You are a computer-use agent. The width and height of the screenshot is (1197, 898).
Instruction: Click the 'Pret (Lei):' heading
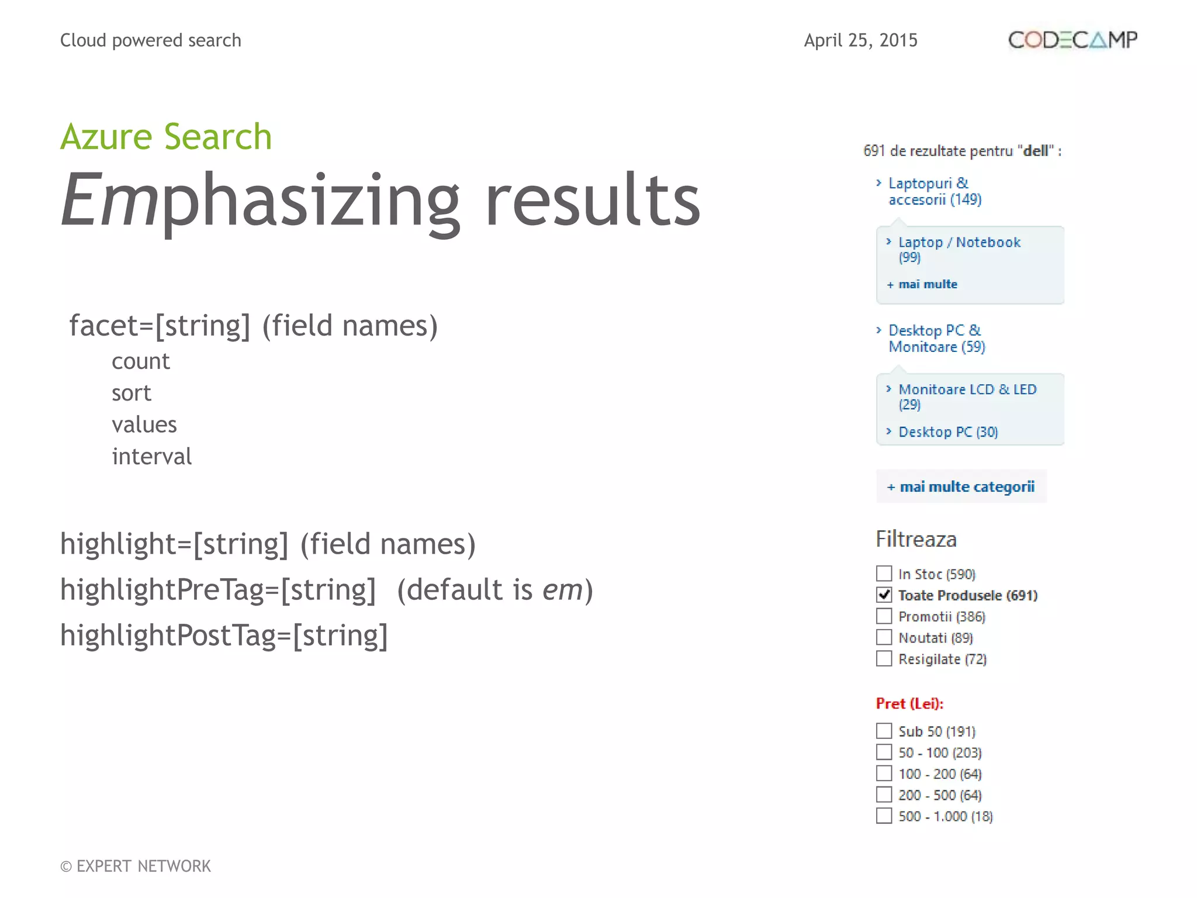[x=909, y=703]
